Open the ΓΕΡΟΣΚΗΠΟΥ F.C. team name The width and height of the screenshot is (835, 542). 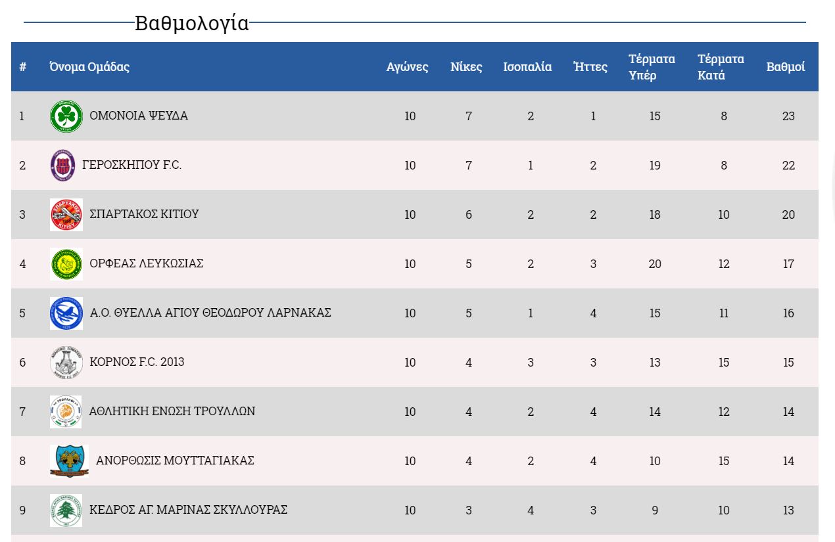coord(131,165)
